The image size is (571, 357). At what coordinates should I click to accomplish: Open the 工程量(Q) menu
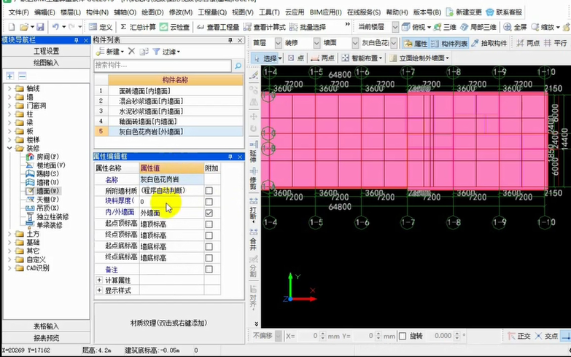212,12
